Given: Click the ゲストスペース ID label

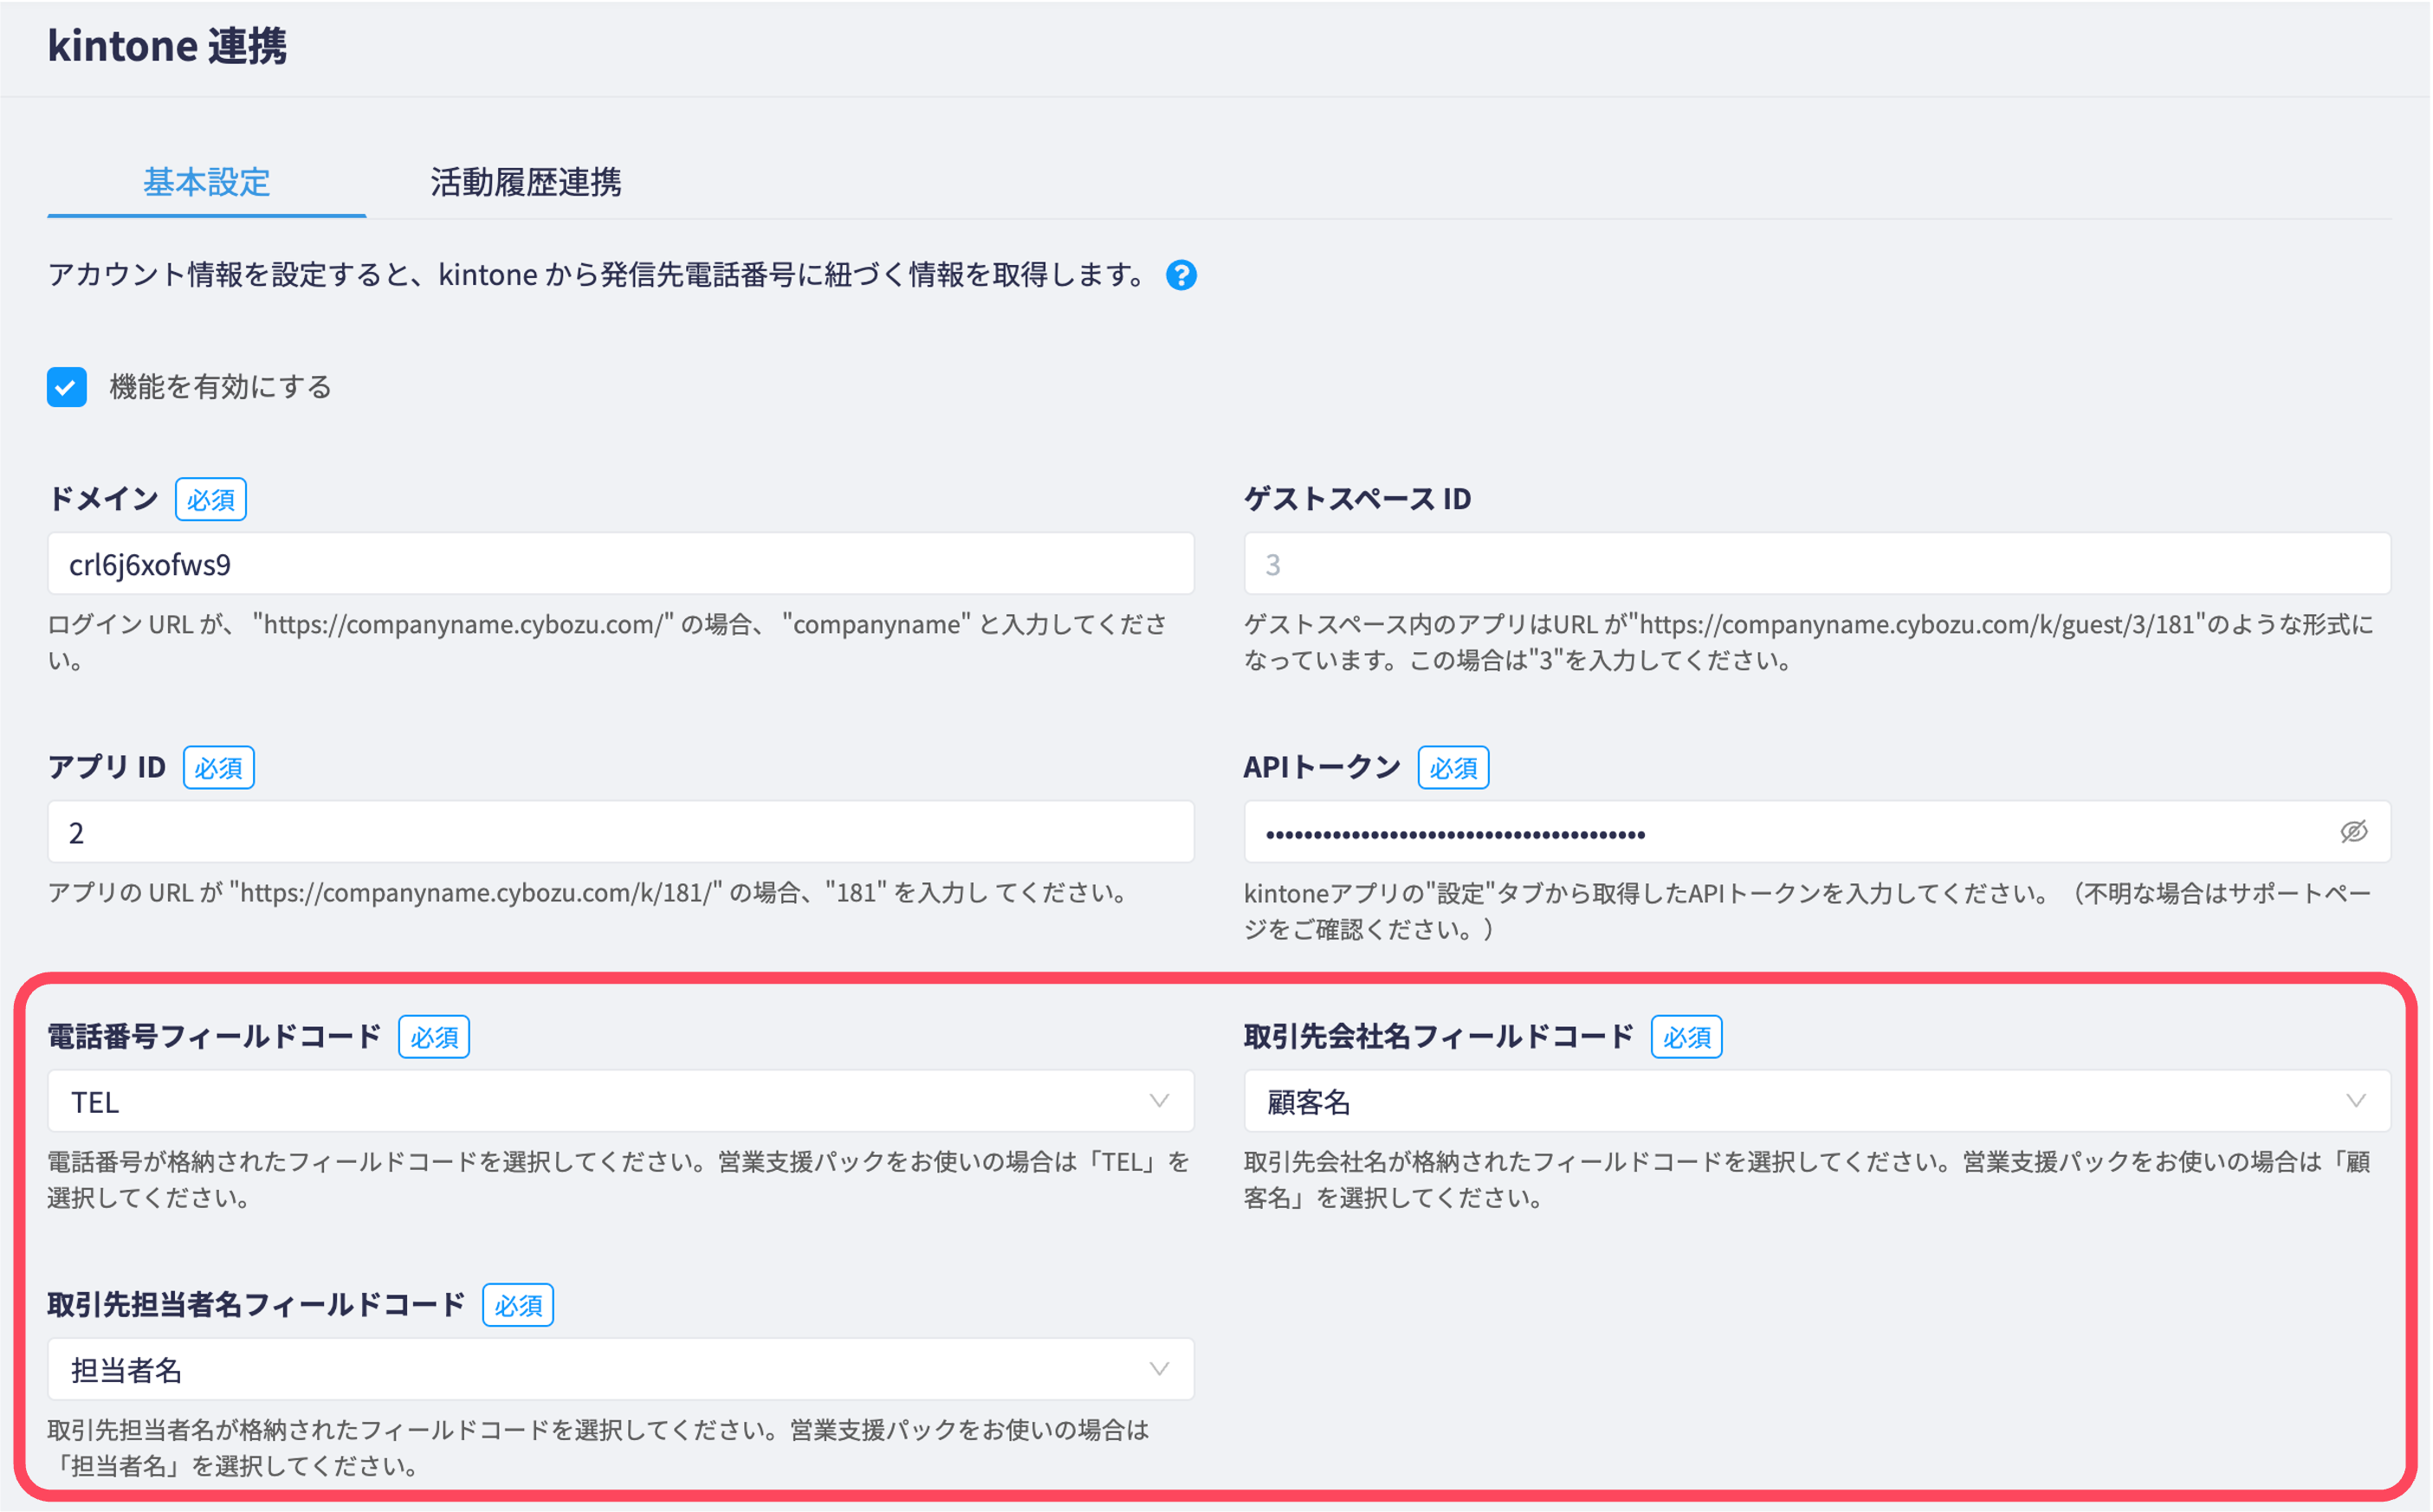Looking at the screenshot, I should click(x=1357, y=498).
